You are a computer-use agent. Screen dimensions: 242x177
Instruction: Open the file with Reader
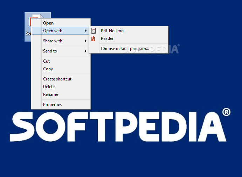click(129, 38)
